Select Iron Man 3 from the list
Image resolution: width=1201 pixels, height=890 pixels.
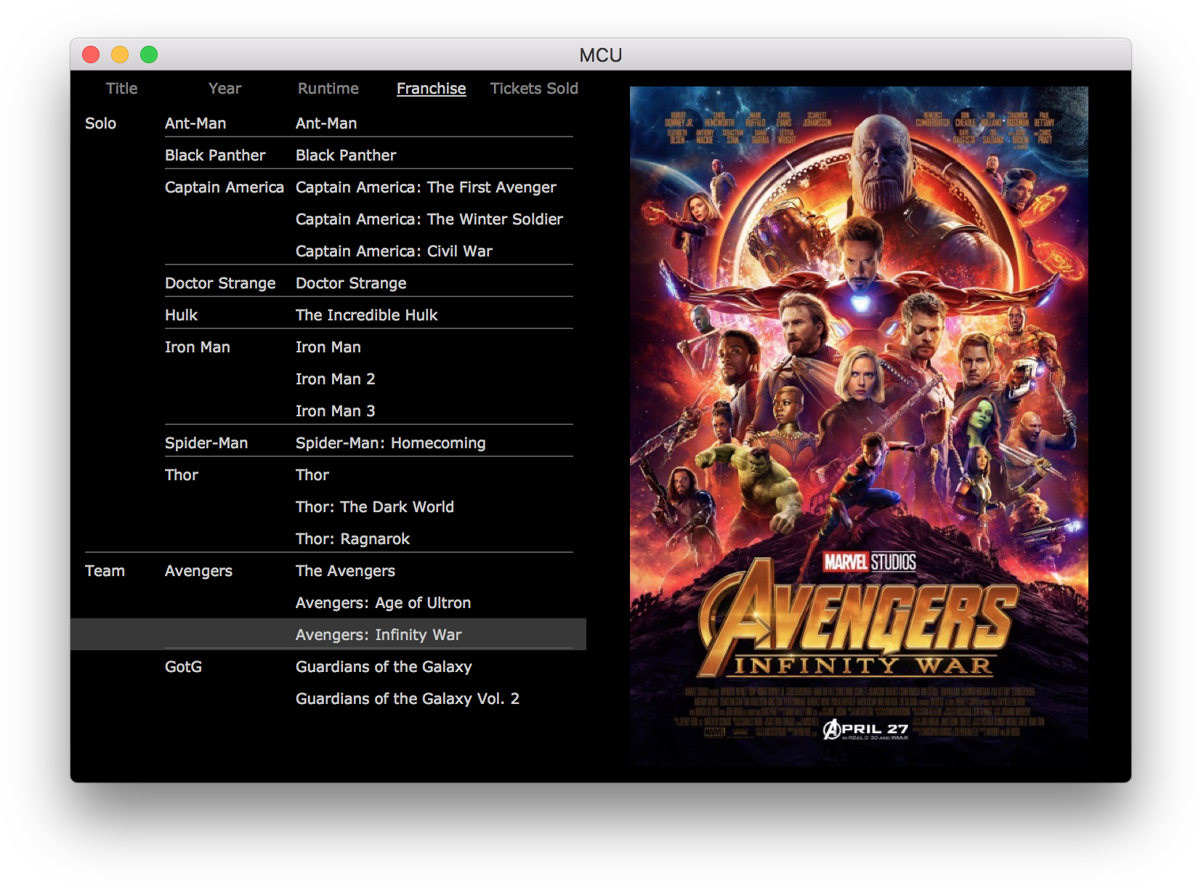point(335,410)
